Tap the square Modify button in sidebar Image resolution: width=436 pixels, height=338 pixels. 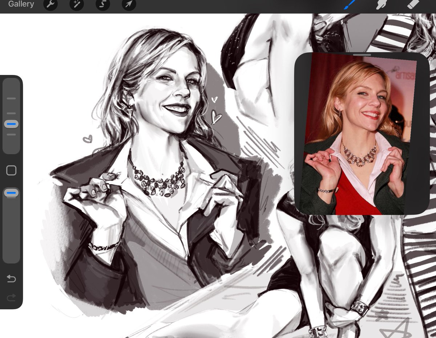pyautogui.click(x=11, y=170)
